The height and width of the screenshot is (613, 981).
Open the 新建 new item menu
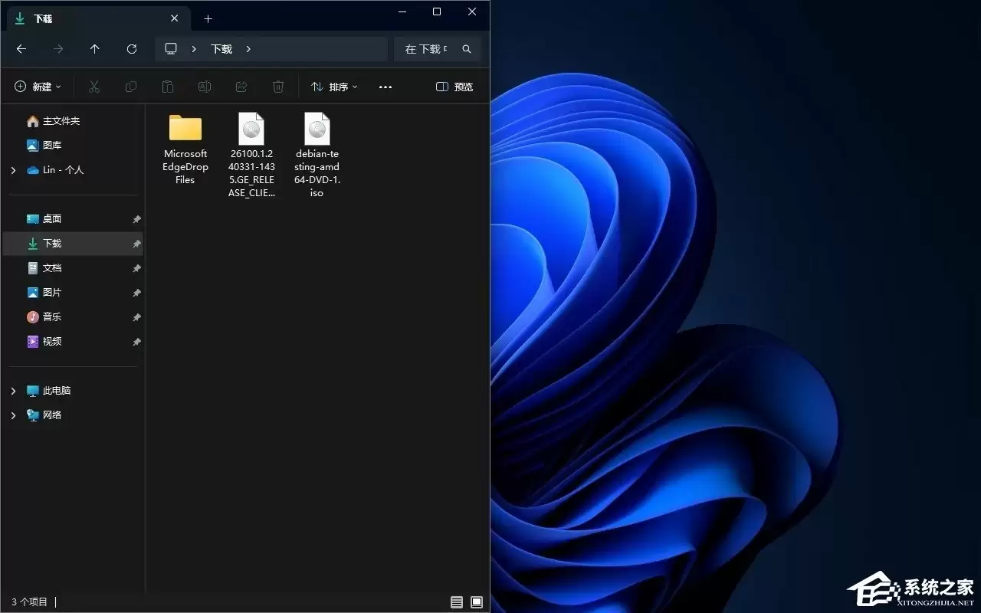[x=36, y=86]
